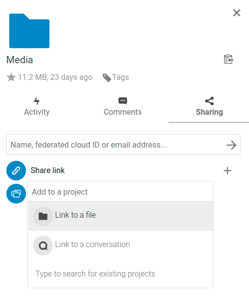249x301 pixels.
Task: Toggle the favorite star for Media
Action: pos(11,77)
